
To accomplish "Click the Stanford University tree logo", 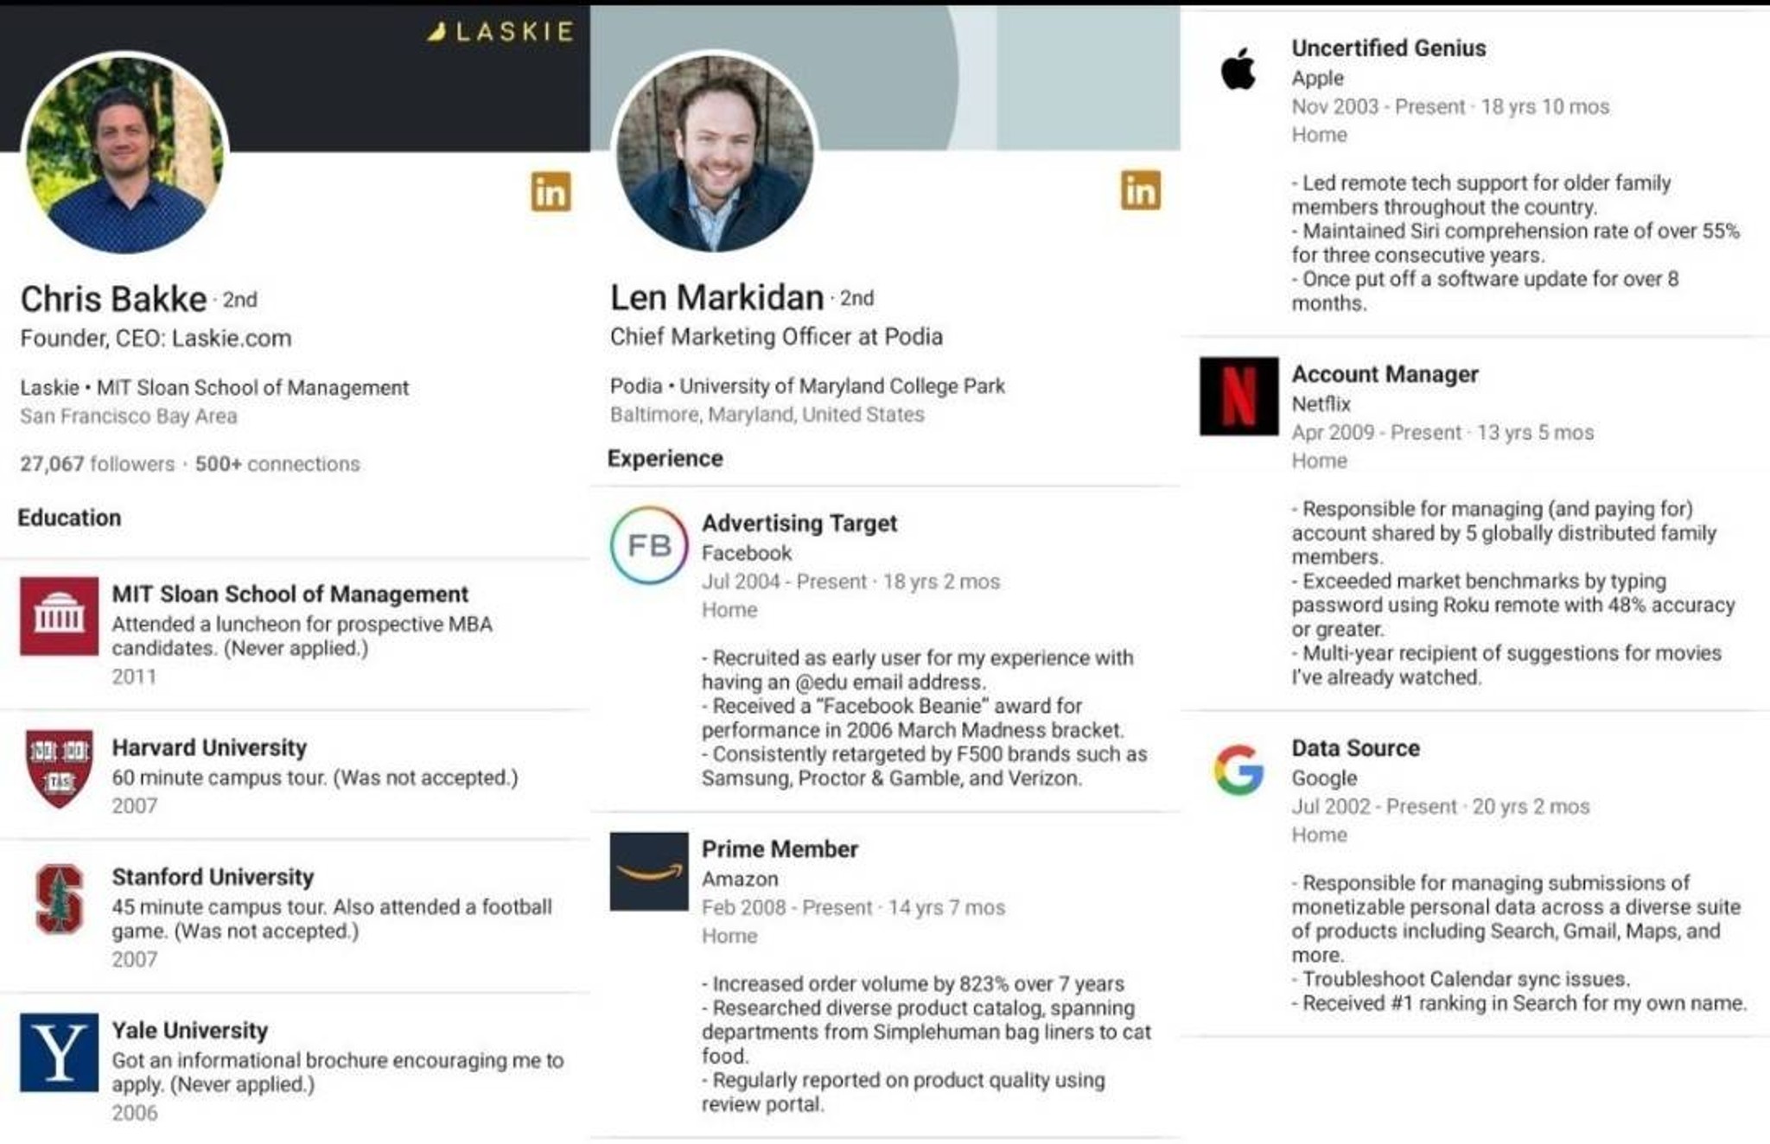I will (60, 899).
